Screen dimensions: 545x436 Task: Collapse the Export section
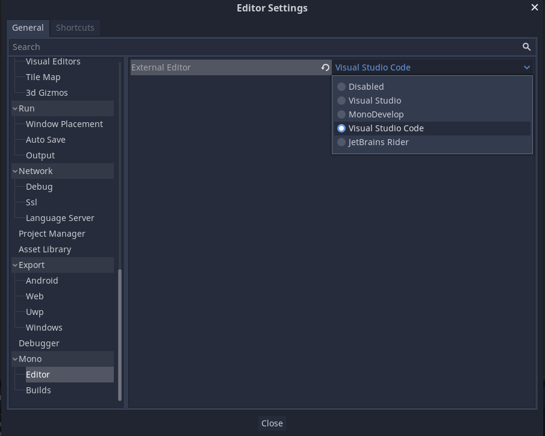[x=15, y=265]
